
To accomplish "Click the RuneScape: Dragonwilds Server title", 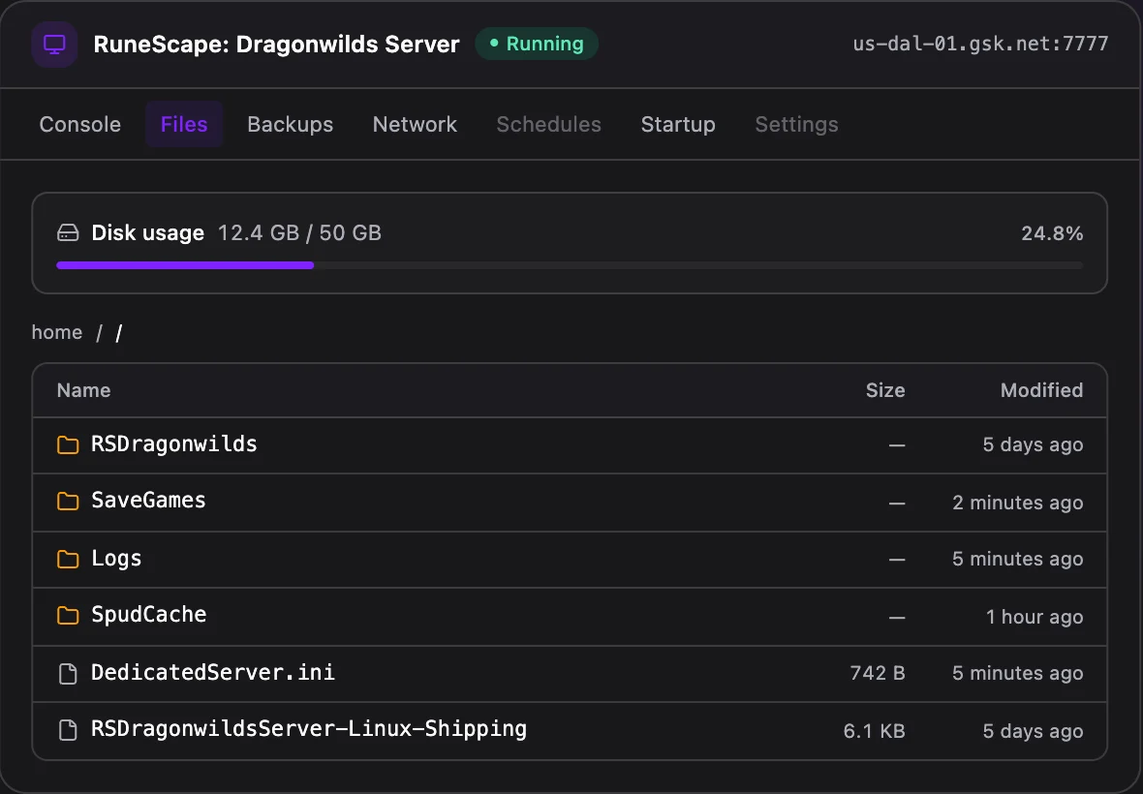I will click(x=277, y=45).
